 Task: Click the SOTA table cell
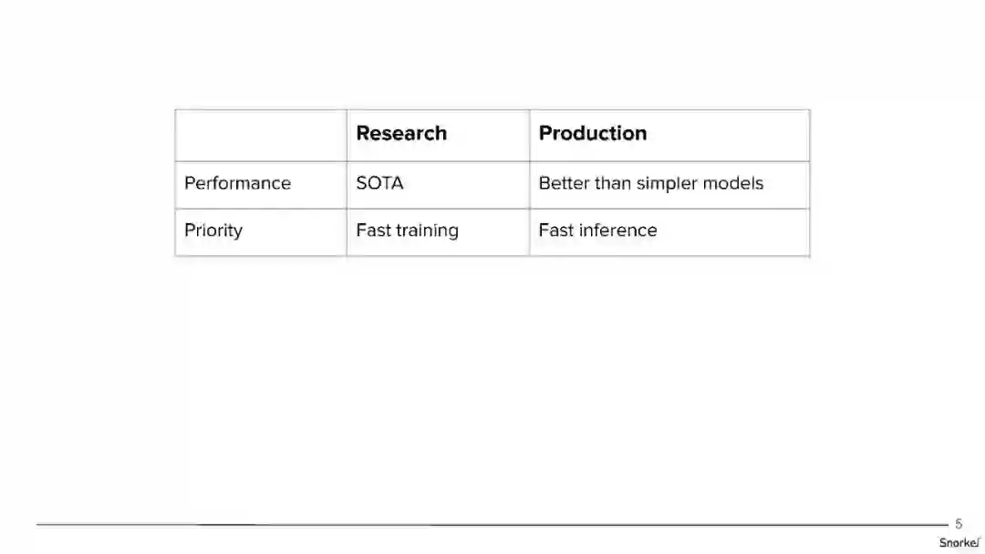tap(379, 183)
